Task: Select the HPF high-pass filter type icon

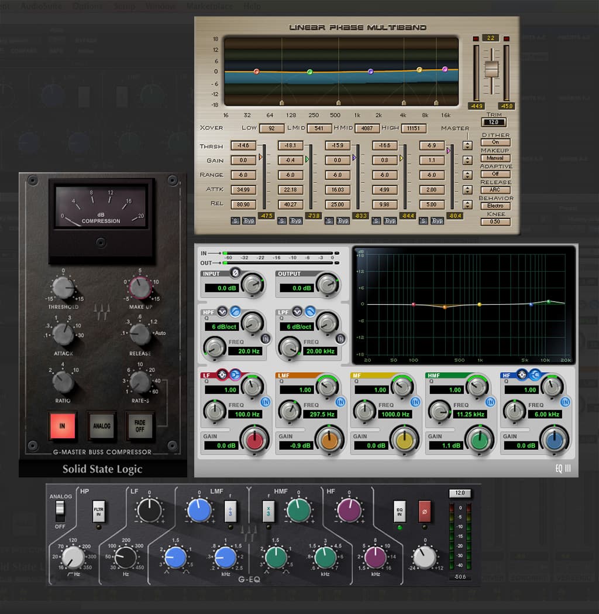Action: click(235, 312)
